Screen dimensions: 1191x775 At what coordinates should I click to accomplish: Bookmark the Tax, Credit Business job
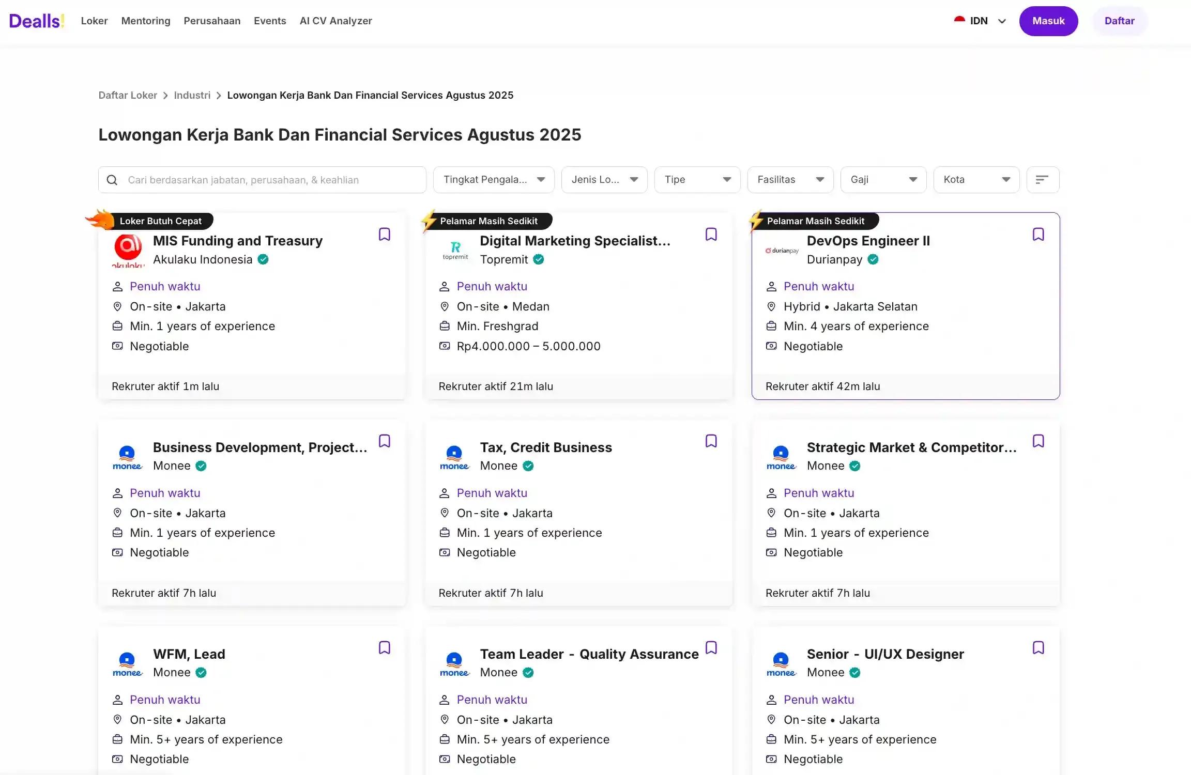click(711, 441)
